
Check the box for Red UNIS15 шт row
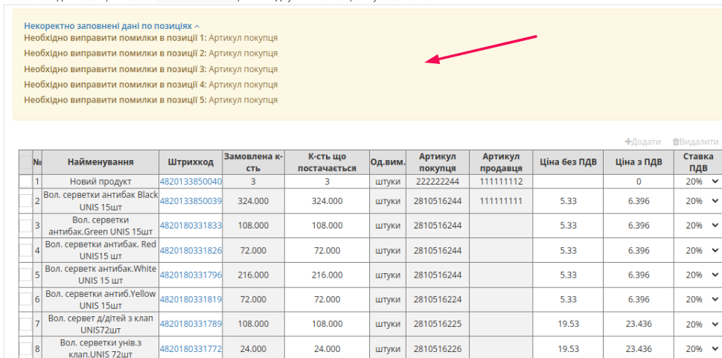(x=25, y=250)
